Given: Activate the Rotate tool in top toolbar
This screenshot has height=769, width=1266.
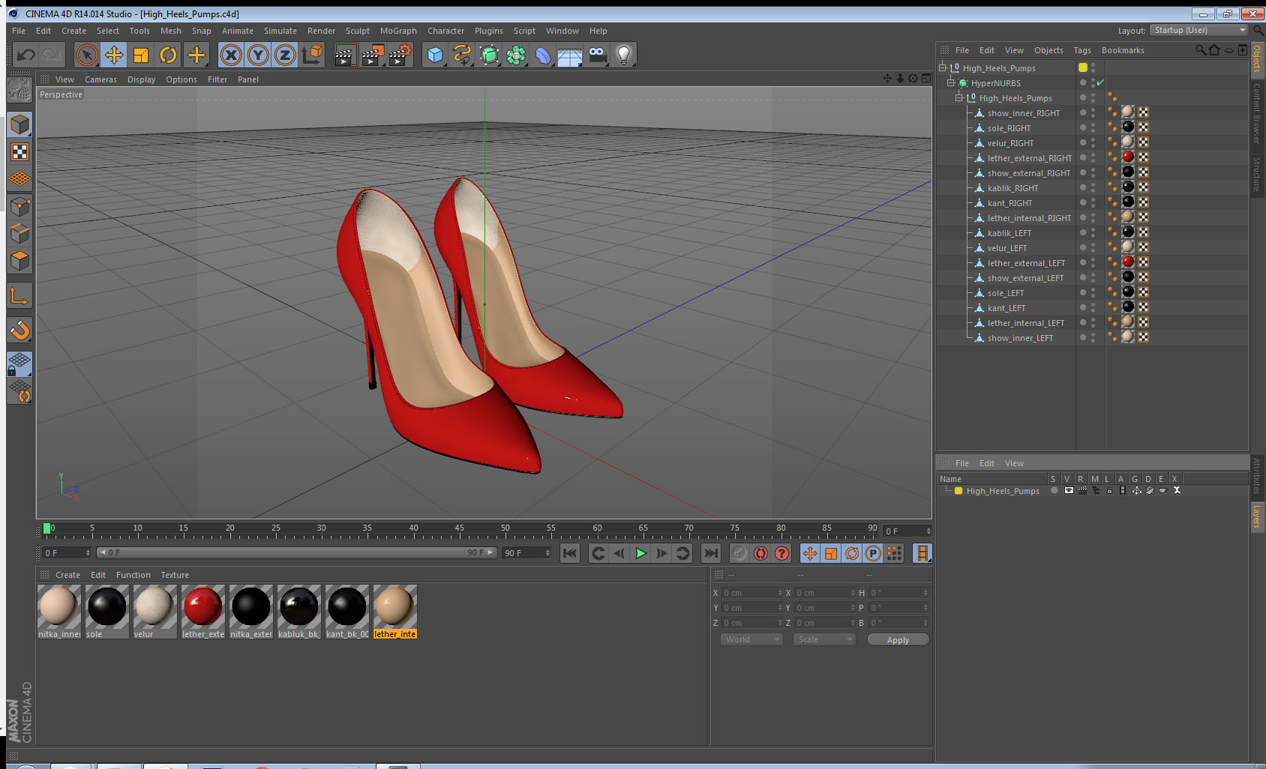Looking at the screenshot, I should point(169,55).
